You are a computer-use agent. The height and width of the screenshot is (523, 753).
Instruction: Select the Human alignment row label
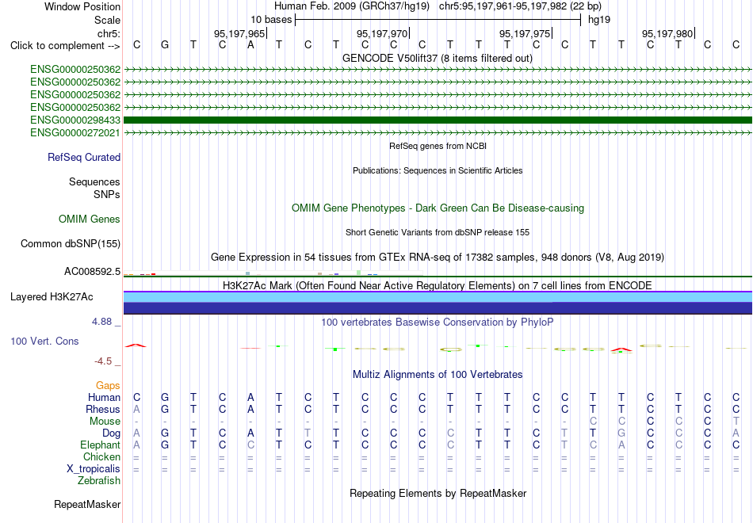click(104, 397)
